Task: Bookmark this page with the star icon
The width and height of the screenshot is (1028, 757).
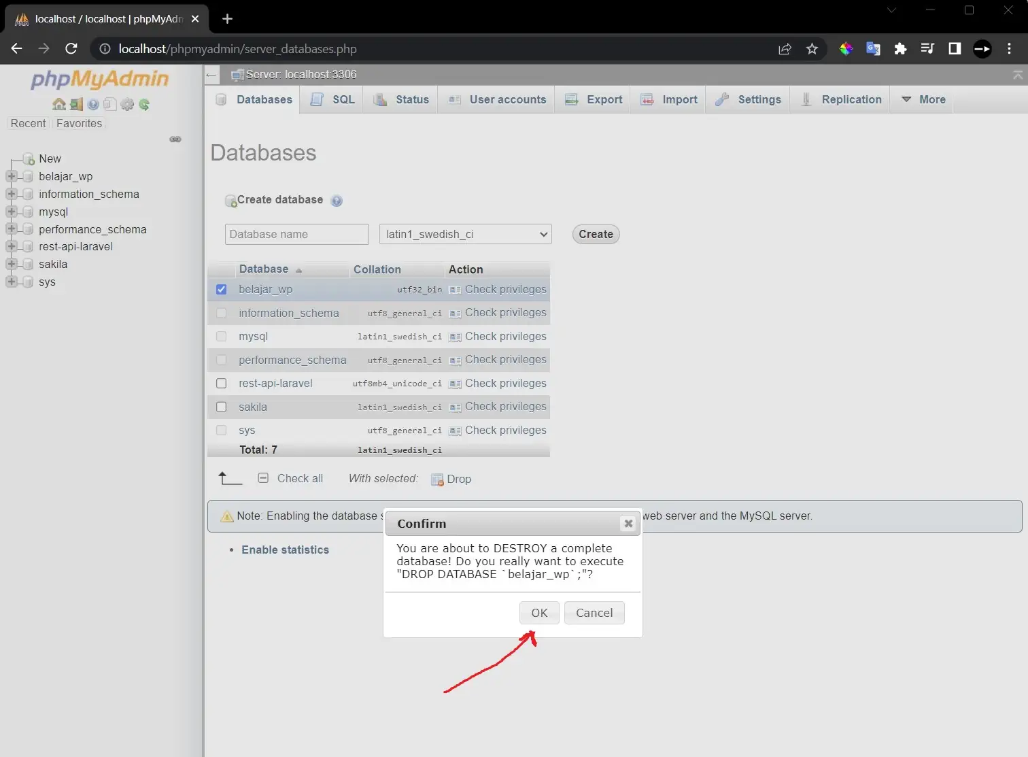Action: coord(812,49)
